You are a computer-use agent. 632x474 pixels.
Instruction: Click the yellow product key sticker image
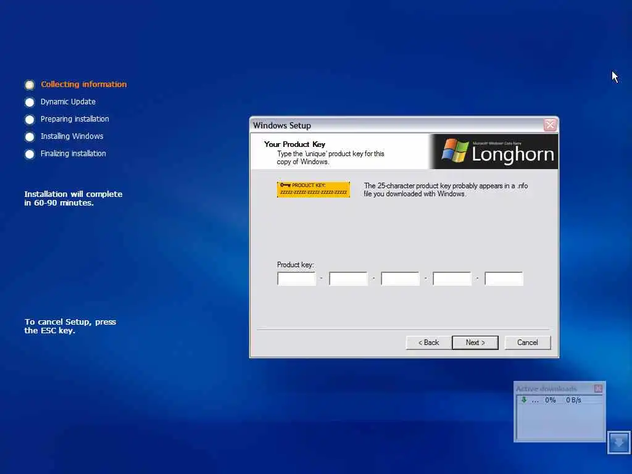pos(314,189)
